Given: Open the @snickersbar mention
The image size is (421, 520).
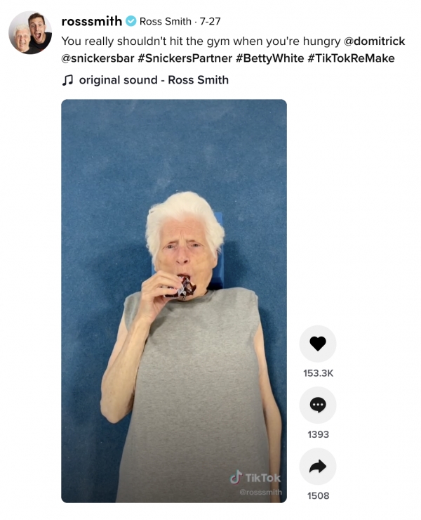Looking at the screenshot, I should pyautogui.click(x=98, y=58).
